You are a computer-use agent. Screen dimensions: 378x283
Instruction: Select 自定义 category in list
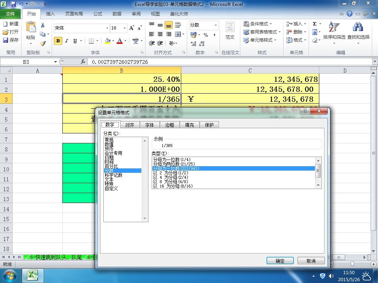[x=111, y=188]
